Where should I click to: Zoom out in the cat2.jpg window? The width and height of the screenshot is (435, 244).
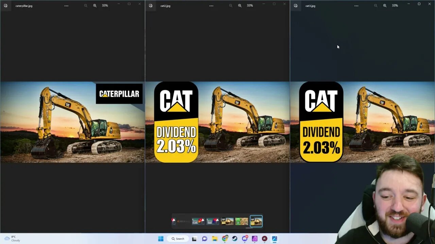[x=231, y=5]
